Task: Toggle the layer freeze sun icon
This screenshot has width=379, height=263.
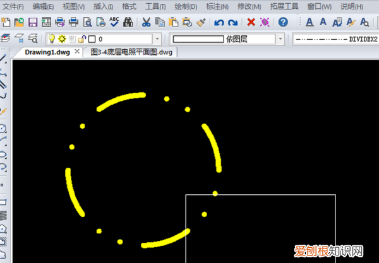Action: 62,38
